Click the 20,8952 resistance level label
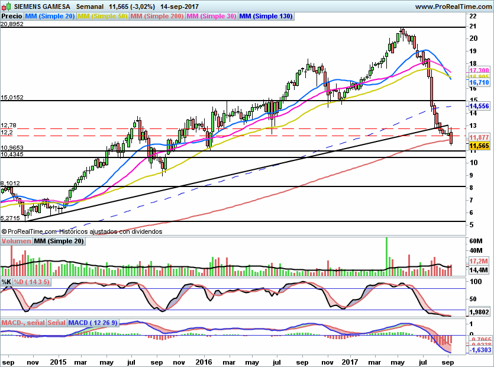The height and width of the screenshot is (367, 494). [12, 24]
